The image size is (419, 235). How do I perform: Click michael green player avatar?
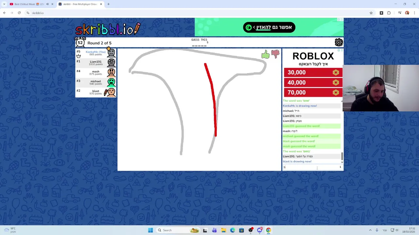111,82
